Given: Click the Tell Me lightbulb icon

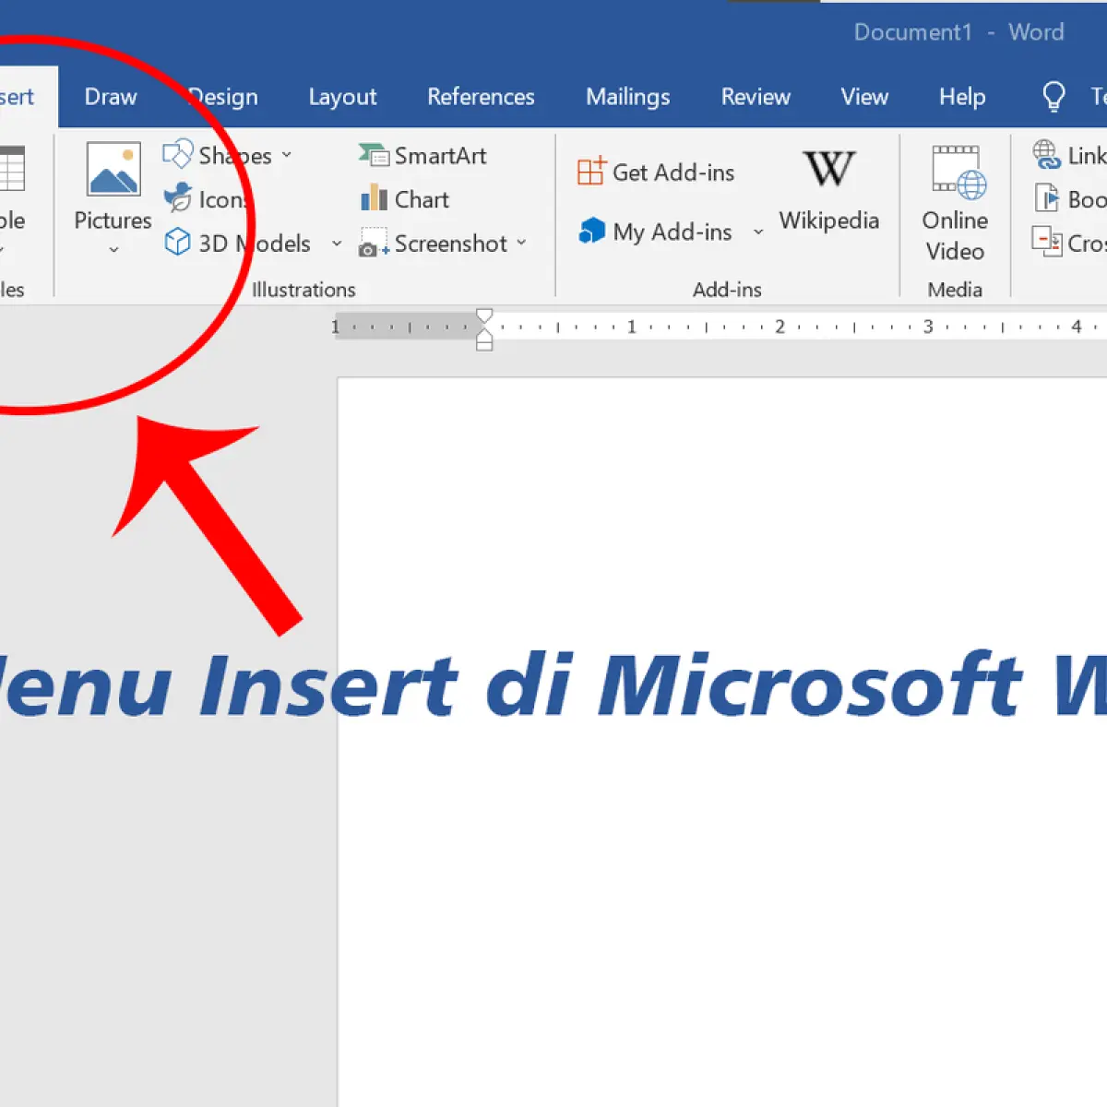Looking at the screenshot, I should pyautogui.click(x=1053, y=97).
